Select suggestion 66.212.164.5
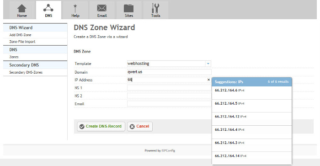The width and height of the screenshot is (320, 166). pos(251,106)
